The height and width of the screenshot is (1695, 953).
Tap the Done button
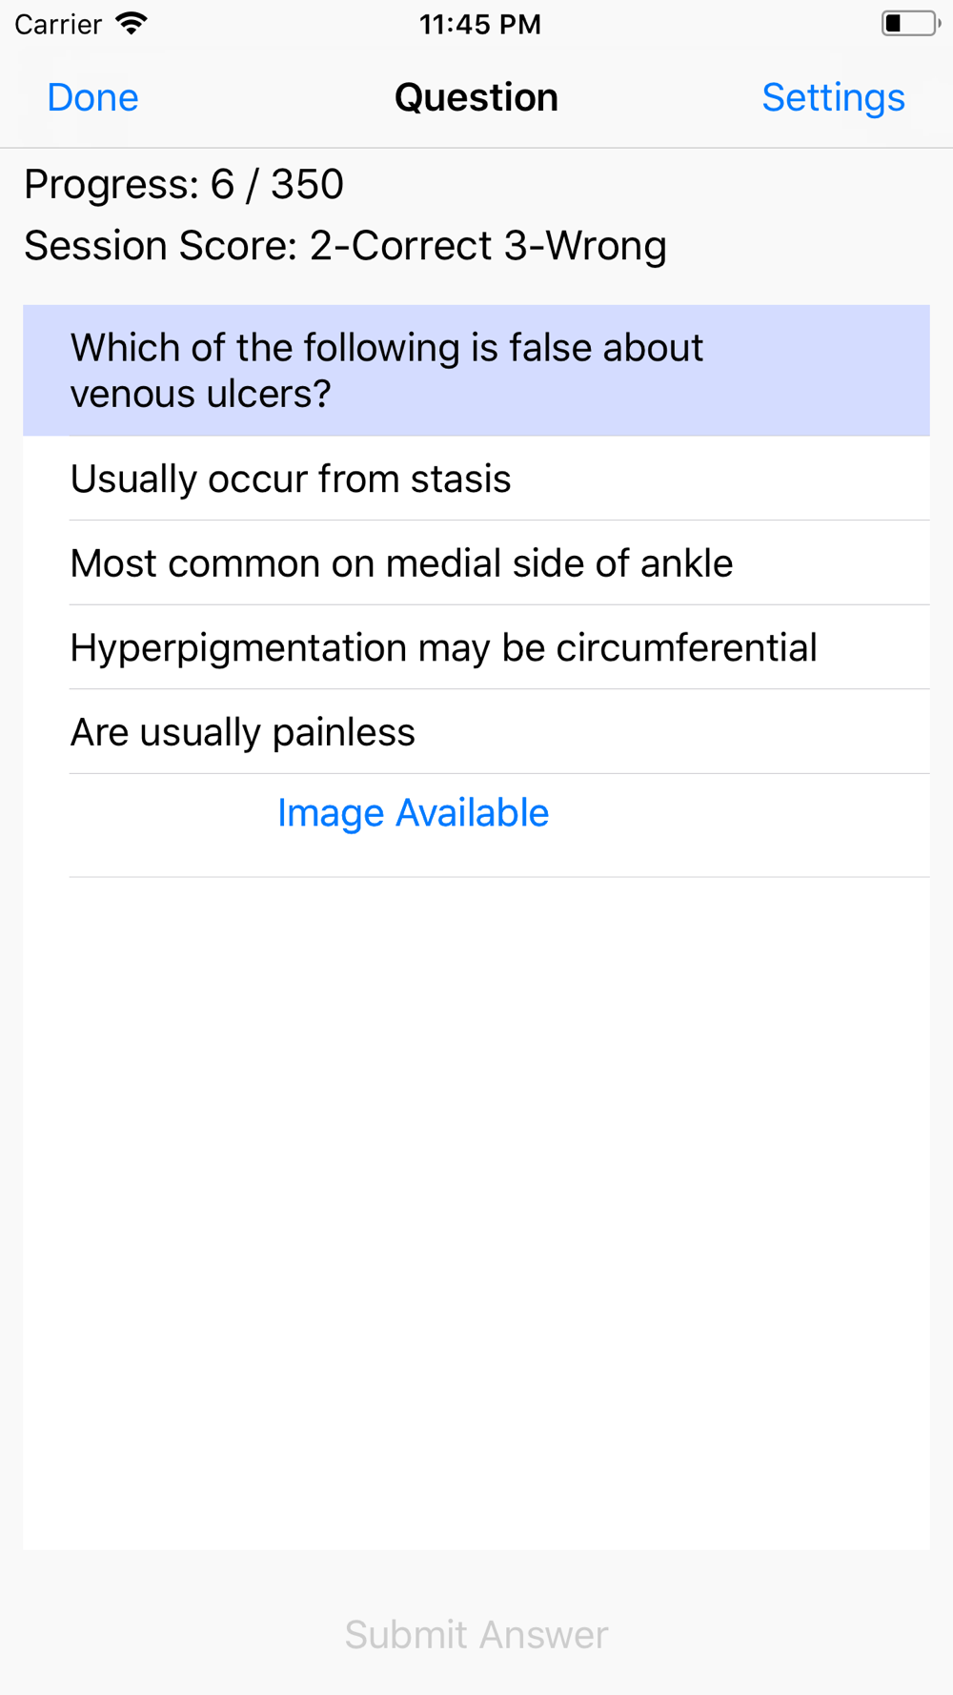[92, 97]
